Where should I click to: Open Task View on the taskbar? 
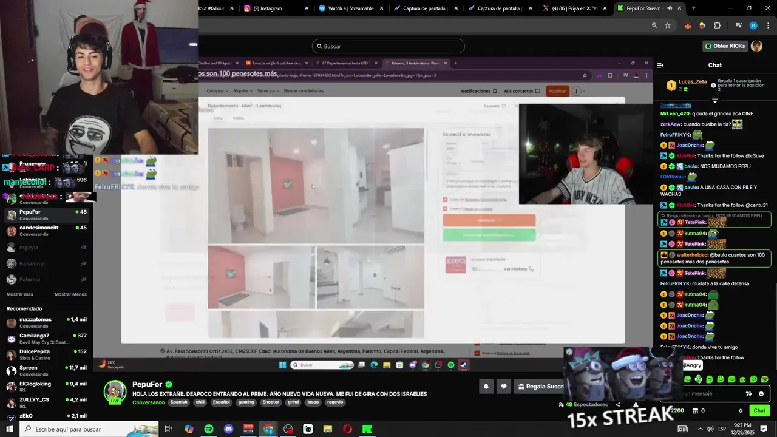point(168,429)
